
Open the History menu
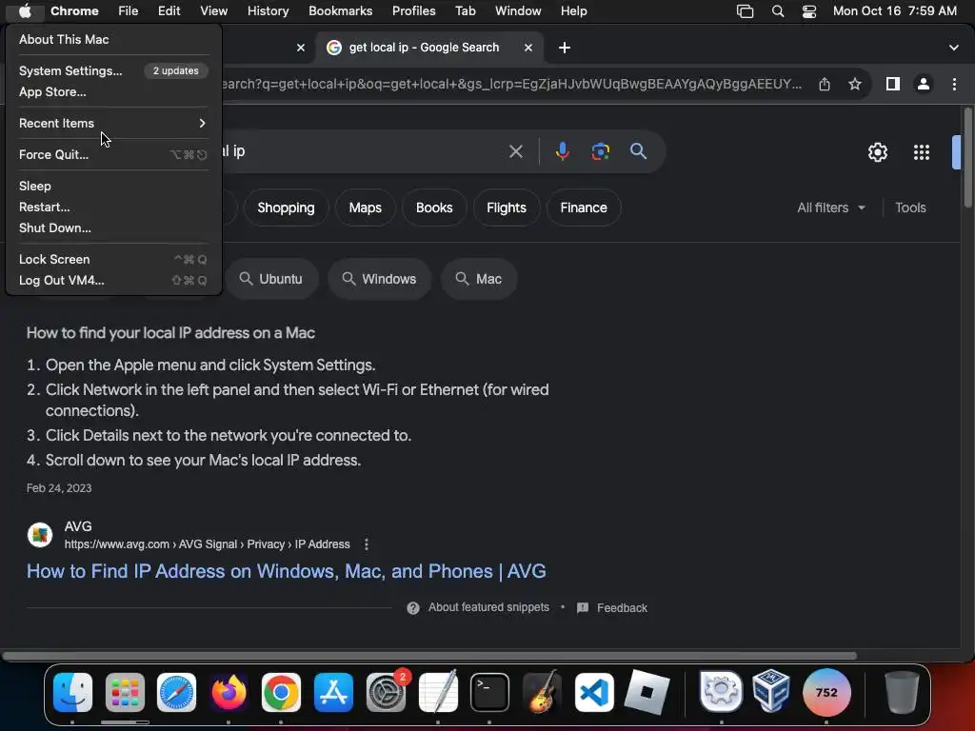(x=268, y=11)
